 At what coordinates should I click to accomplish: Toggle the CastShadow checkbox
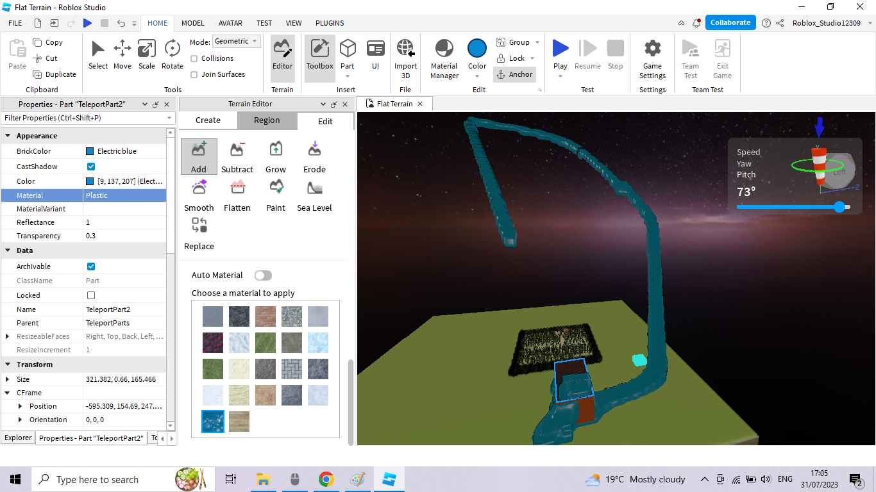click(91, 167)
